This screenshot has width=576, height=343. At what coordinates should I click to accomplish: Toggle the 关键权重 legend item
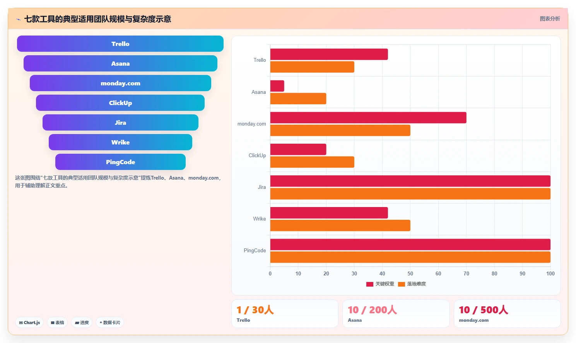click(380, 284)
